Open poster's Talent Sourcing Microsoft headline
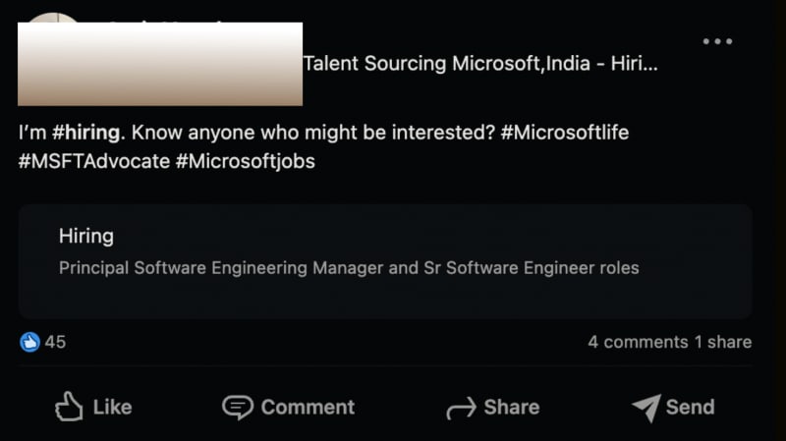This screenshot has height=441, width=786. coord(480,64)
